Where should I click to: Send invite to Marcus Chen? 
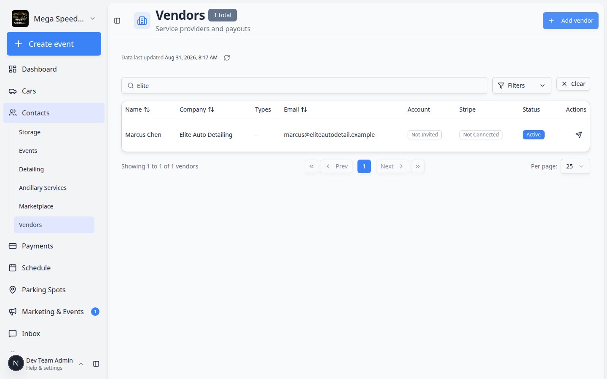(579, 135)
